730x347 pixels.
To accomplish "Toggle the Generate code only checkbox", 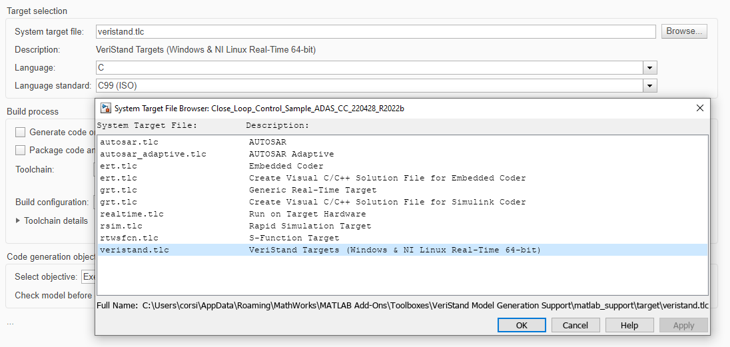I will (20, 133).
